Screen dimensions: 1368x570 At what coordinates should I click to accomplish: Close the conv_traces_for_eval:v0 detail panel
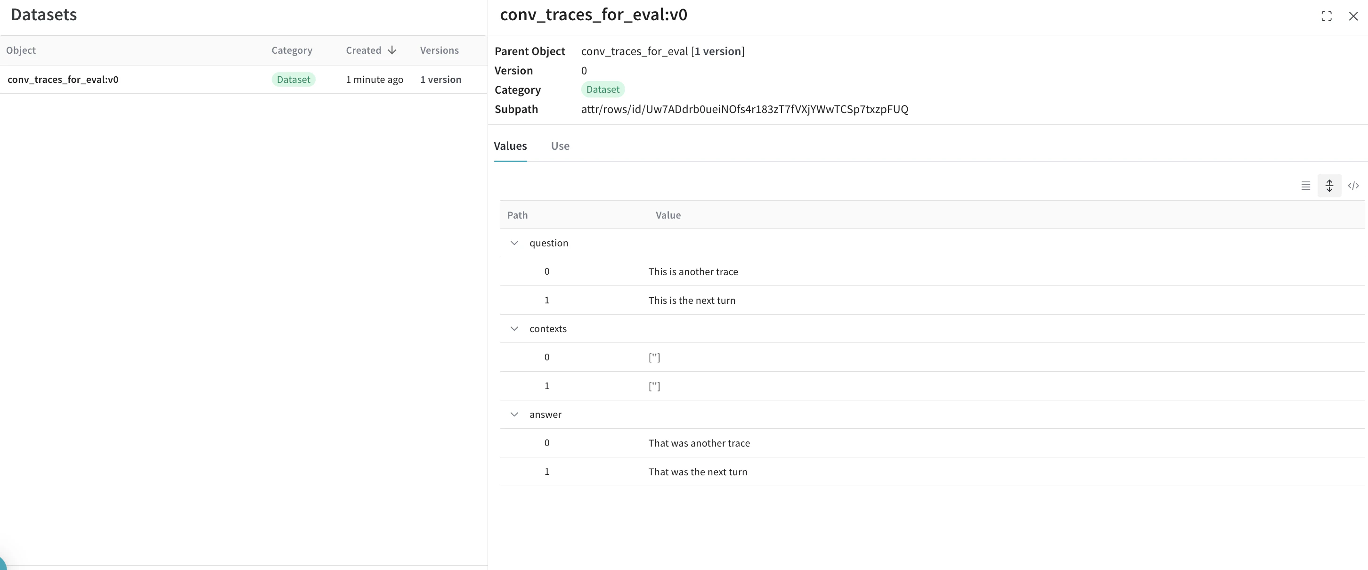click(1352, 16)
